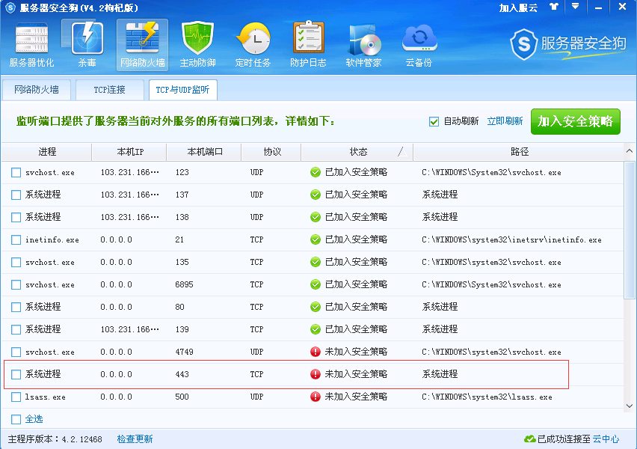This screenshot has height=449, width=637.
Task: Click the 加入服云 link in title bar
Action: [518, 7]
